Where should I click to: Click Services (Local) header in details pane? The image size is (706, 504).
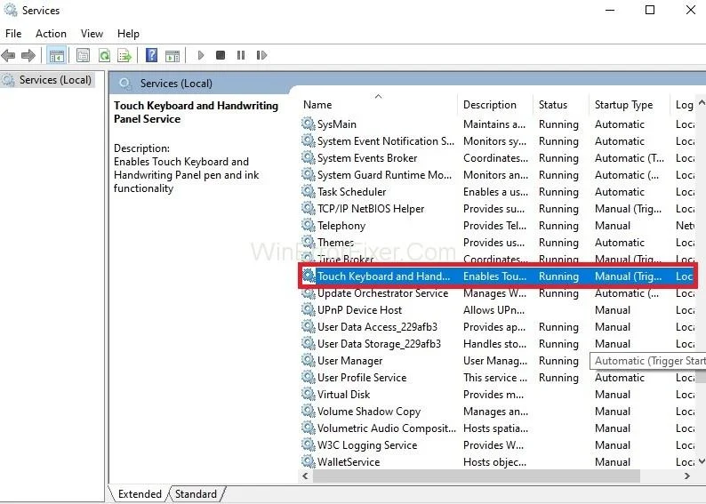[x=175, y=84]
